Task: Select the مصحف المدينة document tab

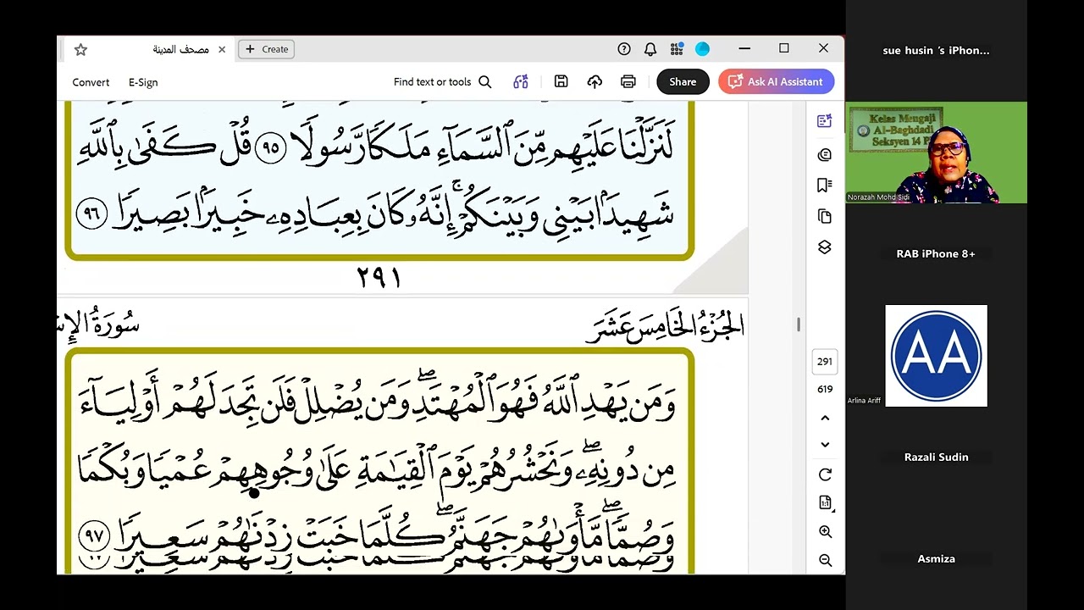Action: pos(180,50)
